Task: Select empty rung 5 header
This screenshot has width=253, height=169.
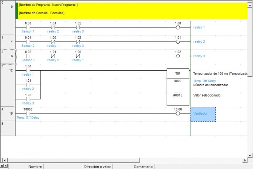Action: coord(7,128)
